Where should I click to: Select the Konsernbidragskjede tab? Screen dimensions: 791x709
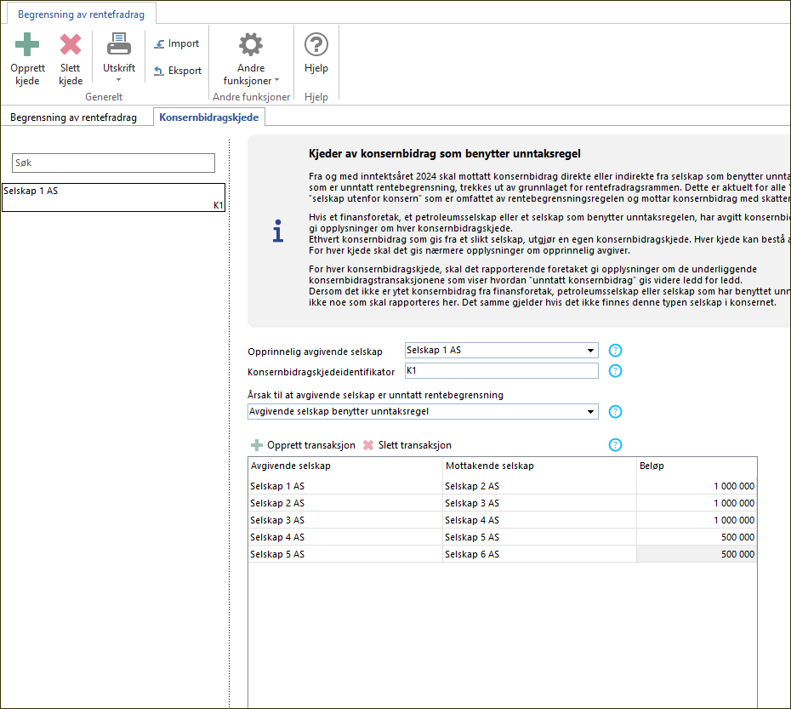click(x=209, y=117)
